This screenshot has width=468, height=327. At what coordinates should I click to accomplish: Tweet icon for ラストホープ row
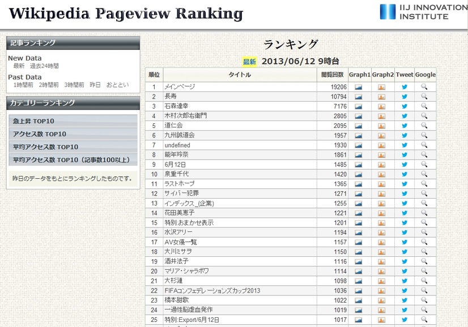(x=405, y=184)
